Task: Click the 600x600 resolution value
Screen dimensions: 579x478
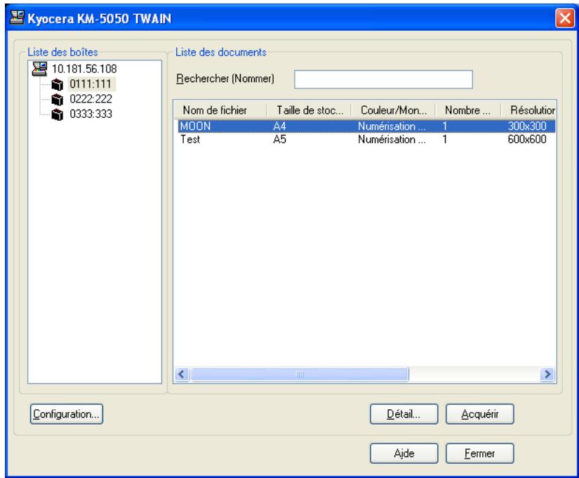Action: click(x=527, y=139)
